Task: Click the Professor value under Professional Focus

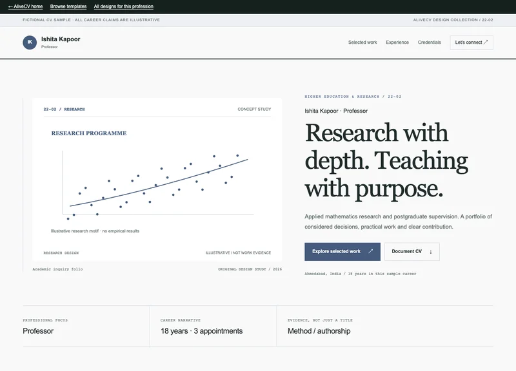Action: [x=38, y=331]
